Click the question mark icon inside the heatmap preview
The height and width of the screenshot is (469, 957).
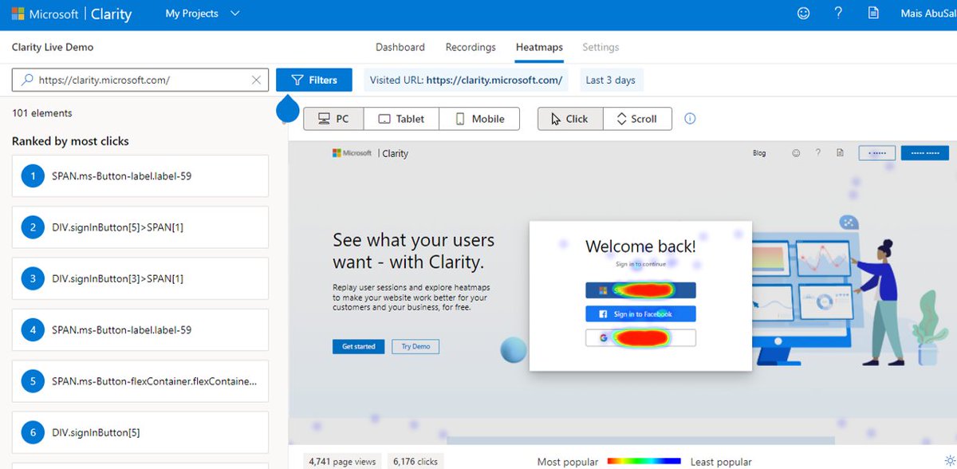coord(817,153)
